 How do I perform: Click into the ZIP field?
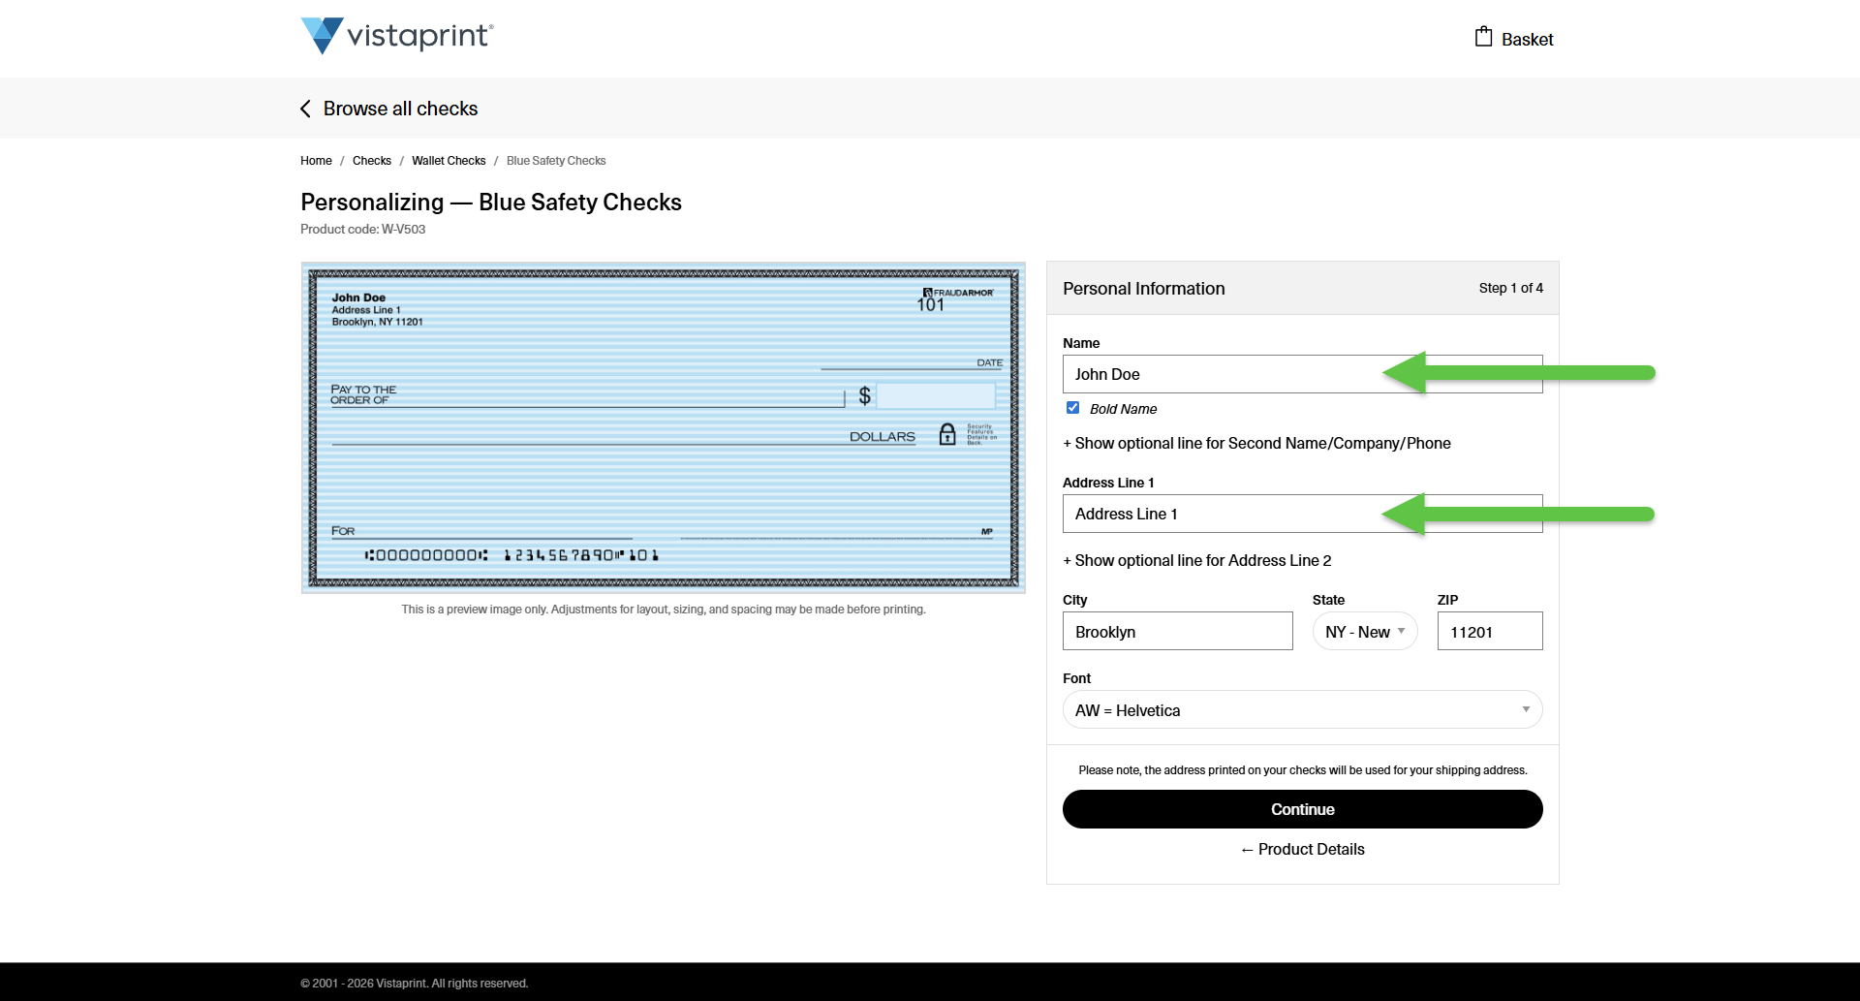1490,631
